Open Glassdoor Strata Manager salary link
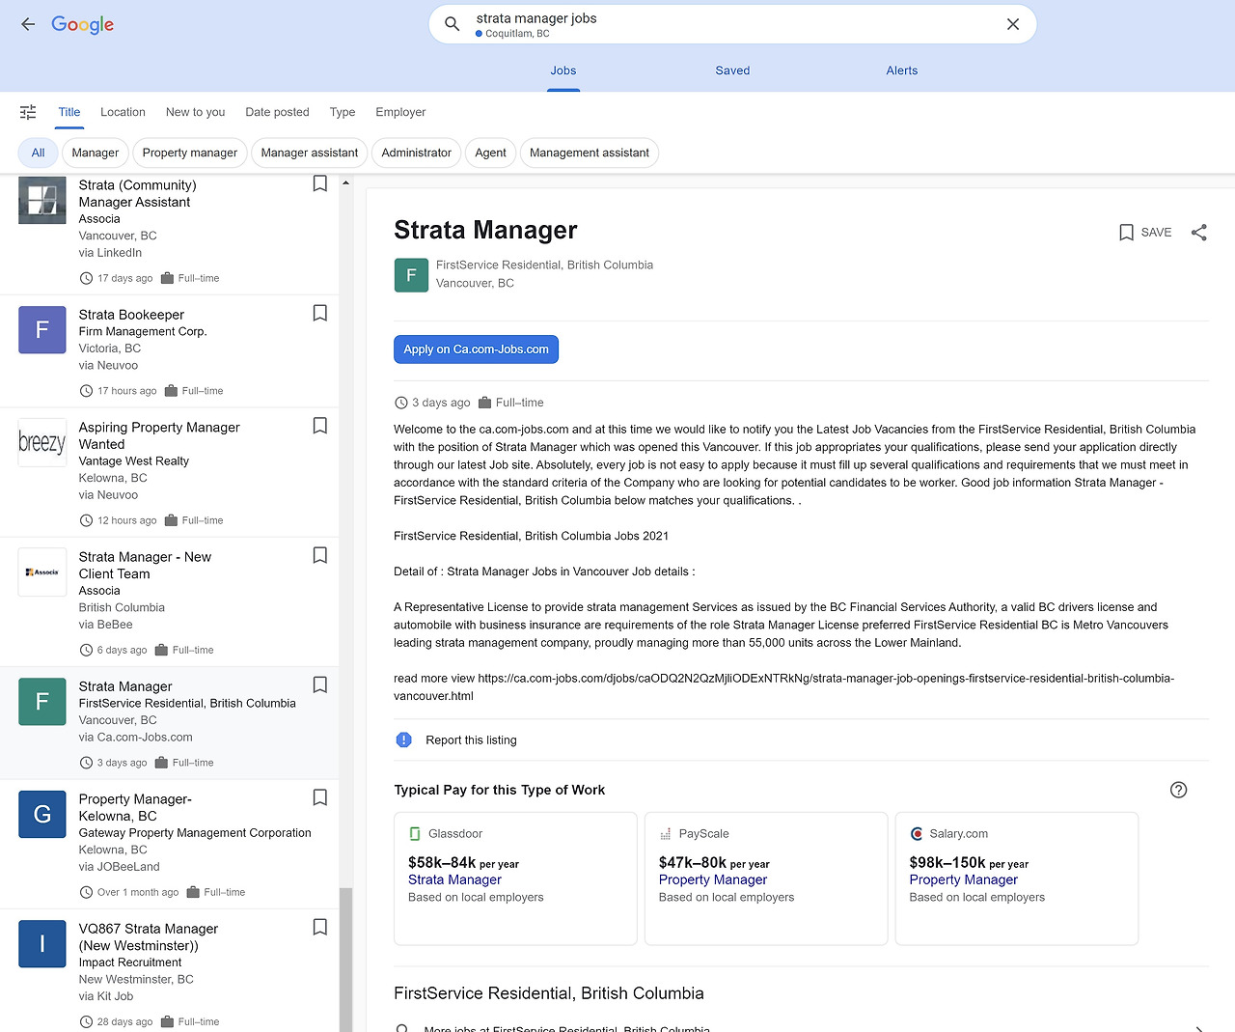This screenshot has width=1235, height=1032. (x=454, y=879)
